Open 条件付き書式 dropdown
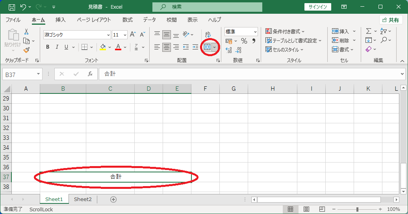The height and width of the screenshot is (214, 408). tap(285, 31)
